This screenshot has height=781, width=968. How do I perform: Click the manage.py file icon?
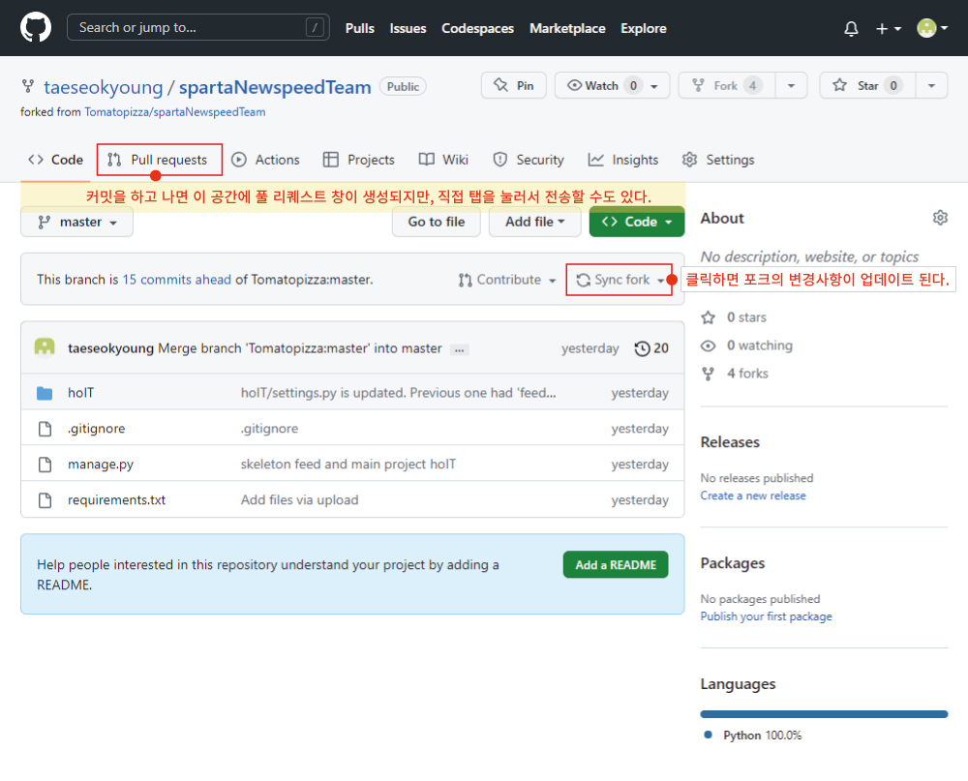pyautogui.click(x=45, y=465)
